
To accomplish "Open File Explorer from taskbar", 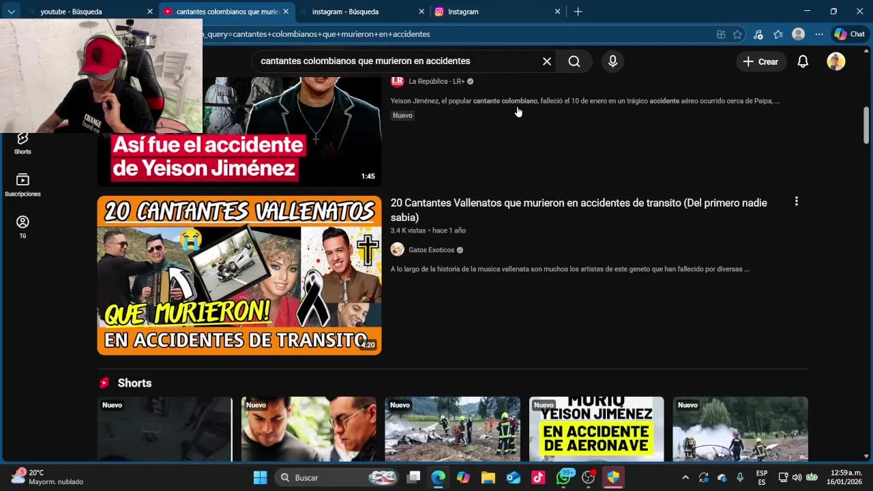I will (488, 477).
